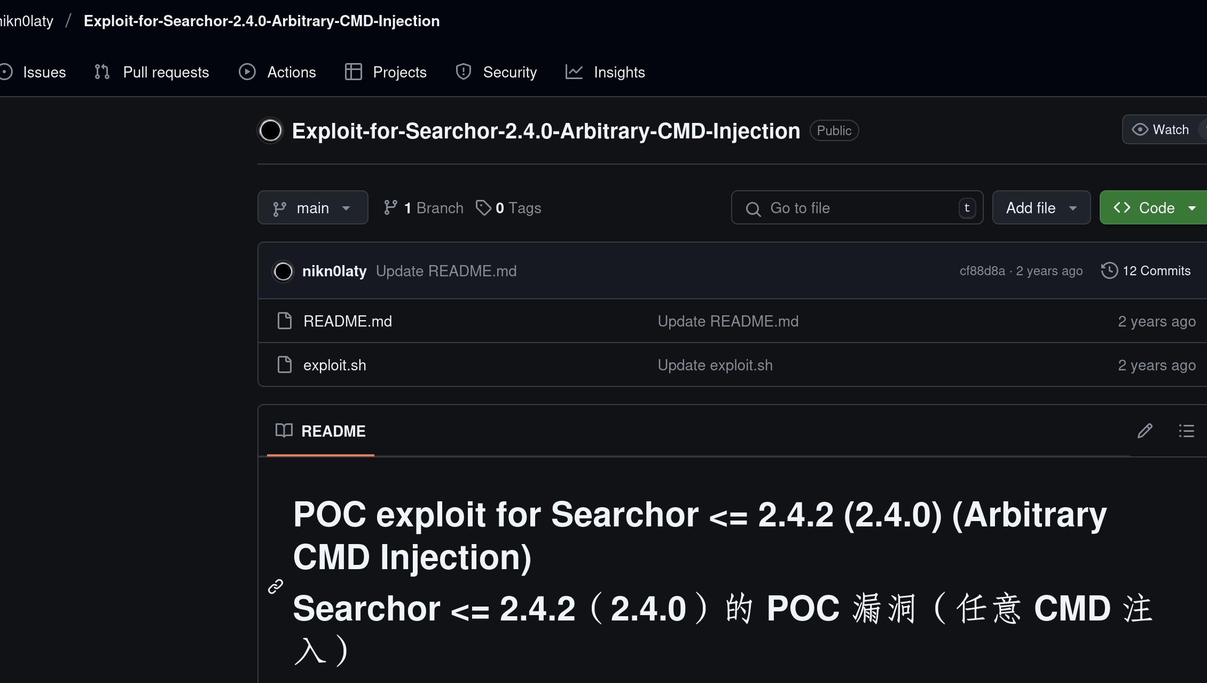The height and width of the screenshot is (683, 1207).
Task: Click the pencil edit README icon
Action: [x=1145, y=431]
